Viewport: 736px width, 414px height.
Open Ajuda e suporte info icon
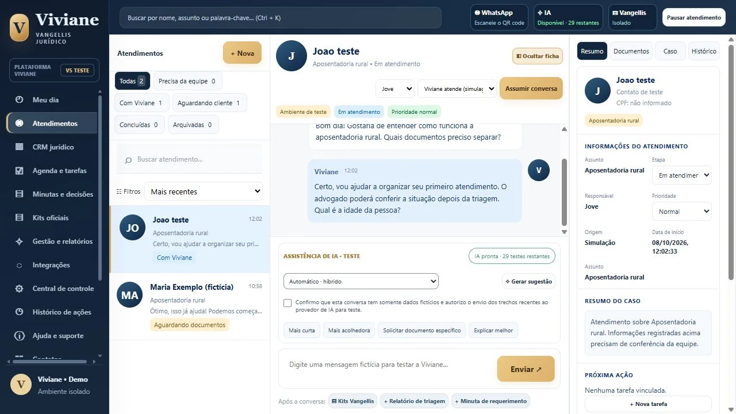point(19,336)
